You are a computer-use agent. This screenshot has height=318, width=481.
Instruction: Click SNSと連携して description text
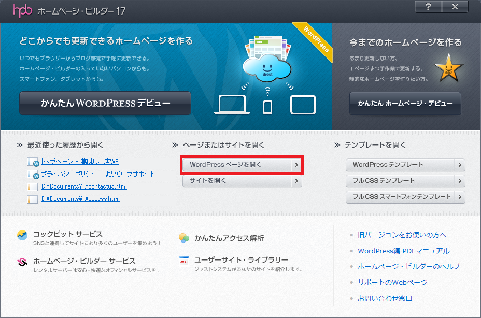97,243
